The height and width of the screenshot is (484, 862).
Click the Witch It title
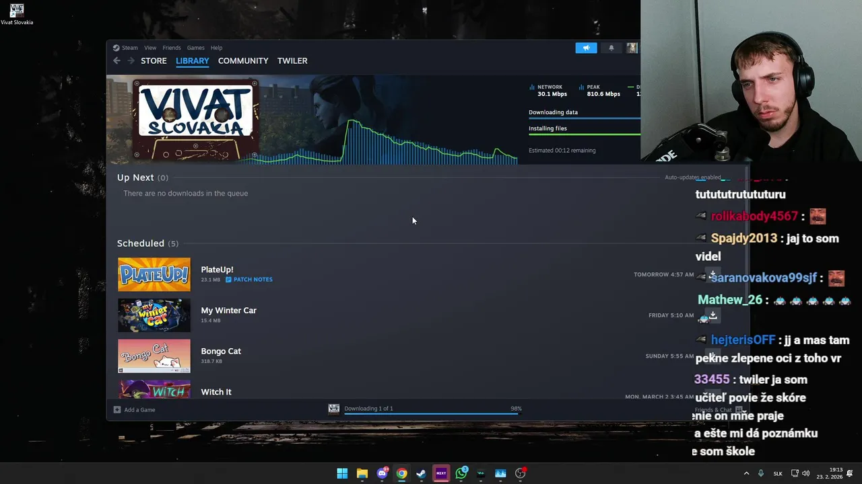216,392
